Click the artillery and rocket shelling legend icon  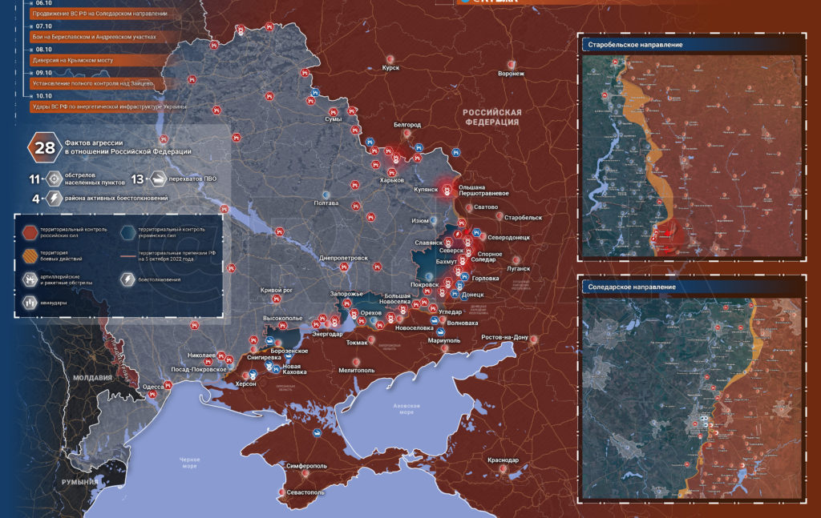point(30,279)
